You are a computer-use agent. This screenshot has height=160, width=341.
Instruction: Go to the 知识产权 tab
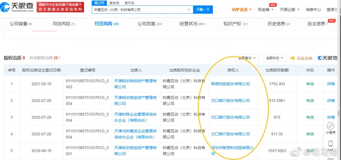point(236,24)
